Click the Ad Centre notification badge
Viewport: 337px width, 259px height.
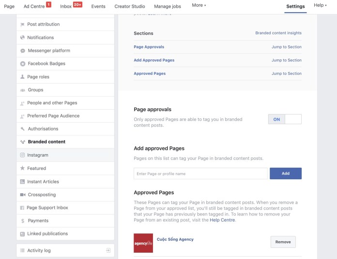[x=49, y=4]
